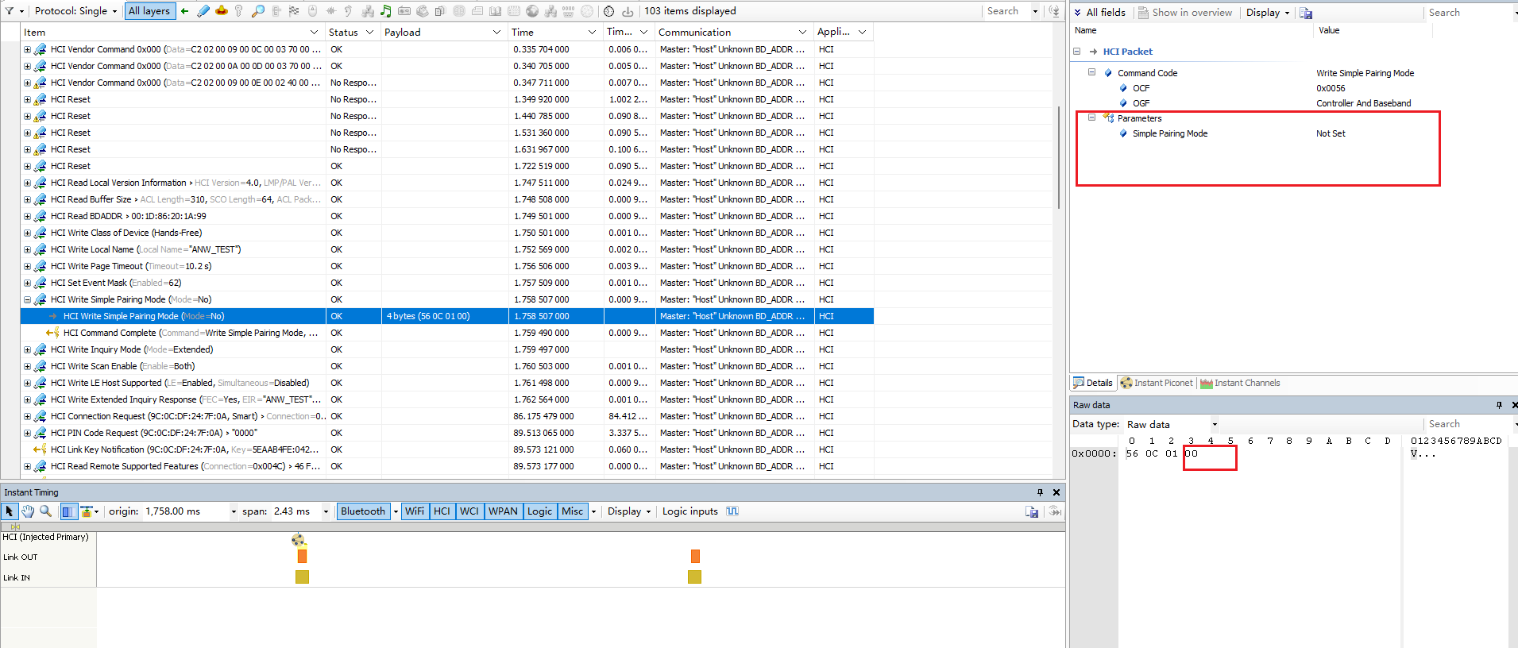Pin the Raw data panel
This screenshot has height=648, width=1518.
point(1500,405)
